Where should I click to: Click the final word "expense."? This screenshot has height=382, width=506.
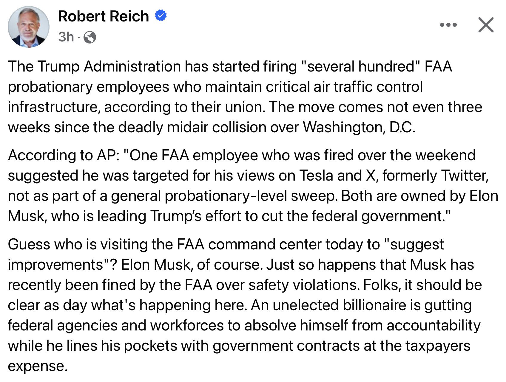pos(38,366)
